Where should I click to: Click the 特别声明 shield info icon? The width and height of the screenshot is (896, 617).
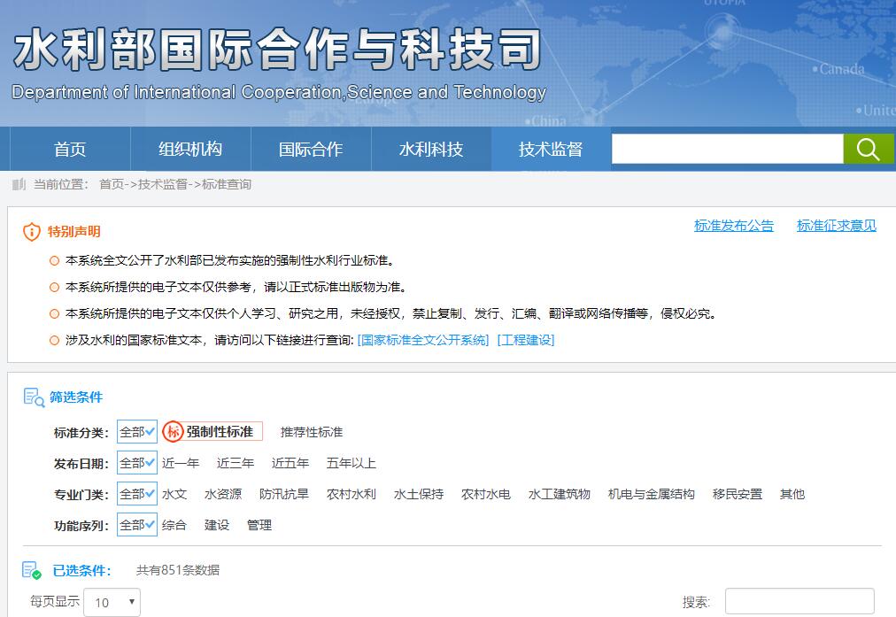pyautogui.click(x=31, y=231)
